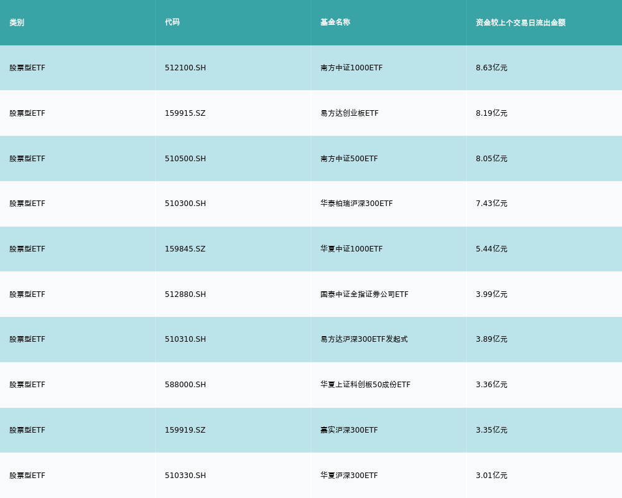
Task: Select code 512880.SH
Action: coord(185,294)
